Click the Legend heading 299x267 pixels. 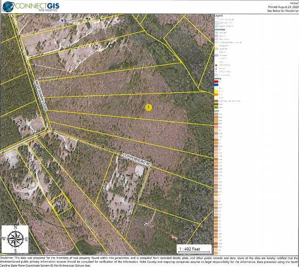[219, 16]
